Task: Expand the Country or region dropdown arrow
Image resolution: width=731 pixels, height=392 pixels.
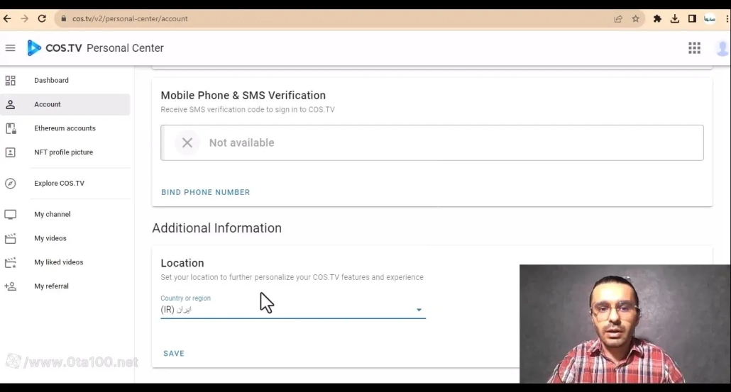Action: pyautogui.click(x=419, y=310)
